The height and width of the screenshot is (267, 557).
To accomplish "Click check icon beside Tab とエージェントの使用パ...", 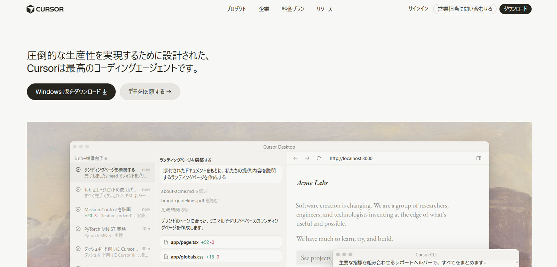I will 78,189.
